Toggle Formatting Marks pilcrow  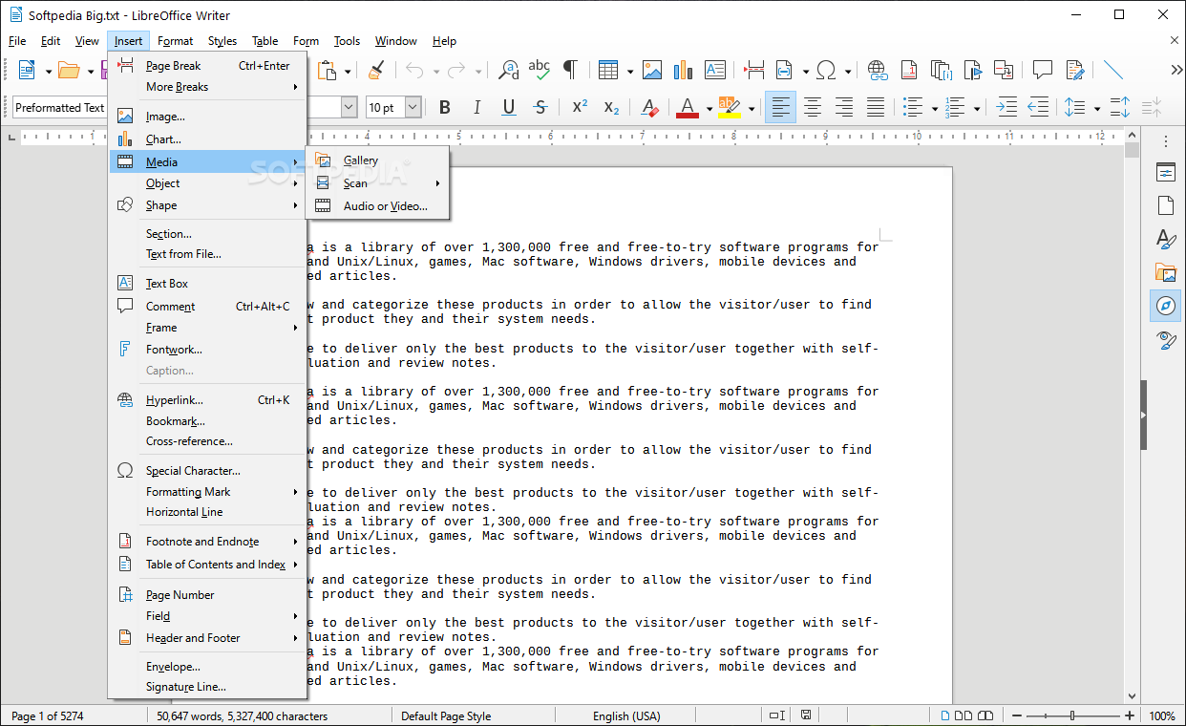click(x=570, y=70)
